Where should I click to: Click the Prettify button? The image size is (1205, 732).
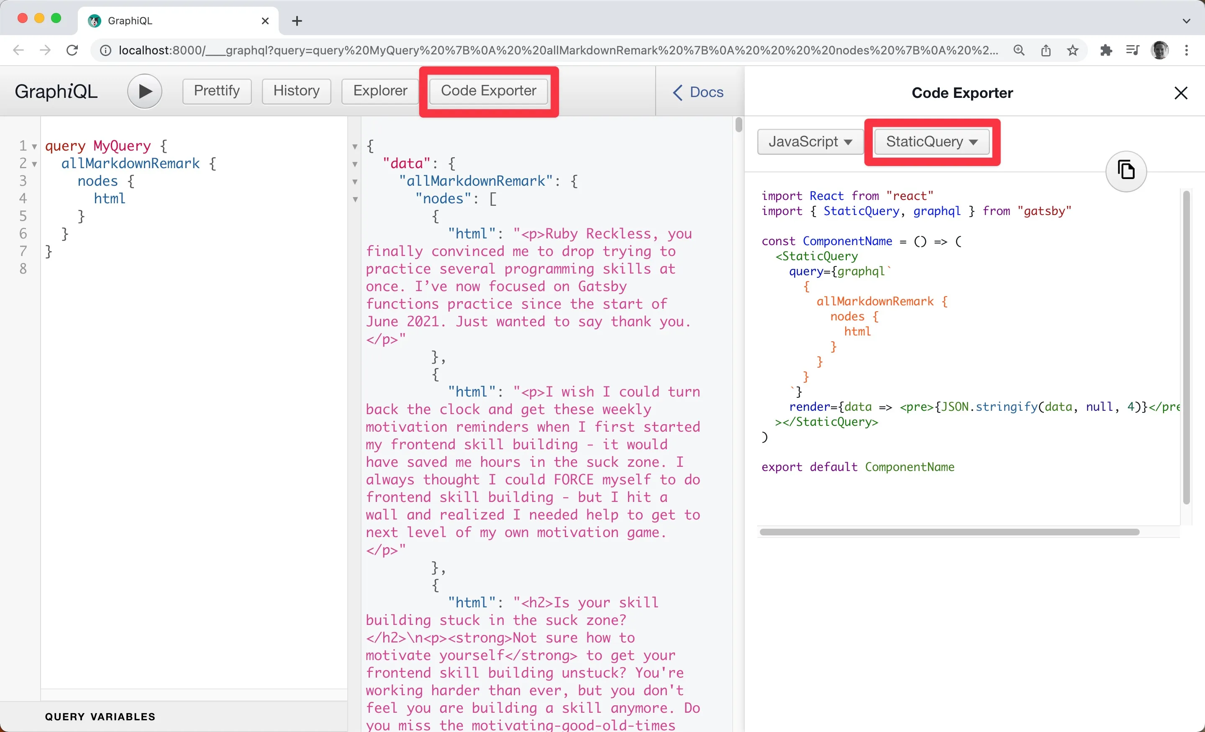[x=216, y=91]
